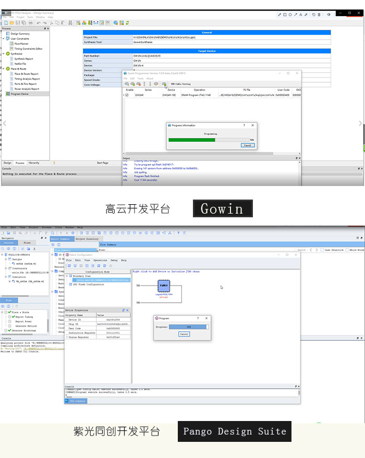Collapse User Constraints node in Process tree
365x458 pixels.
pos(4,39)
